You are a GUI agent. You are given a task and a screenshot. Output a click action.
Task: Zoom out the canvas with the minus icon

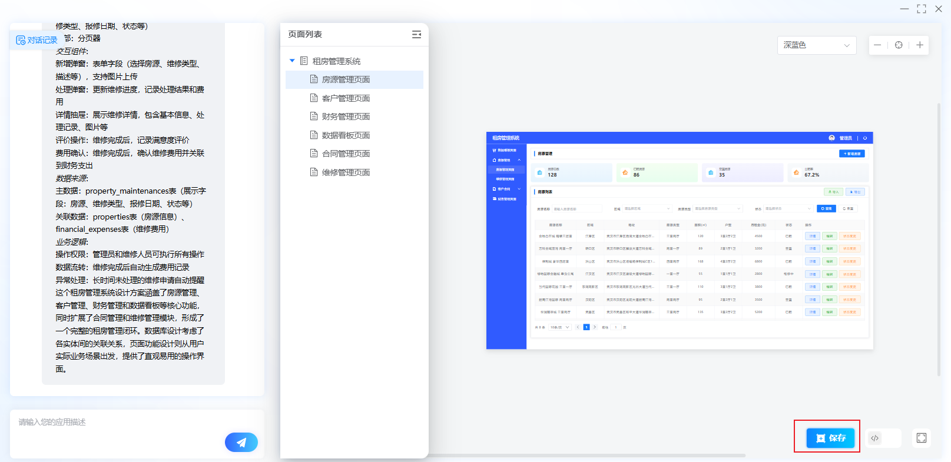click(x=877, y=45)
